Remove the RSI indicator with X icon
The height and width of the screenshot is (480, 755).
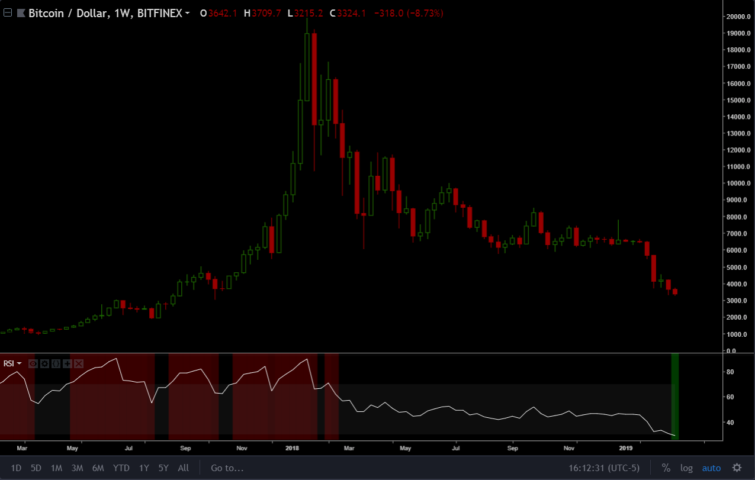tap(79, 363)
